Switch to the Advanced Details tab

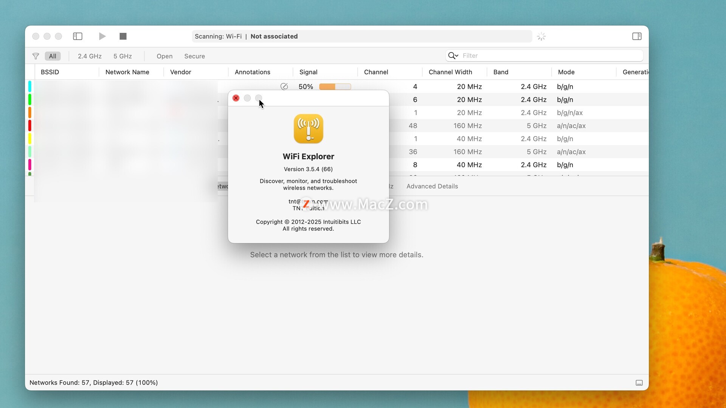click(x=432, y=186)
